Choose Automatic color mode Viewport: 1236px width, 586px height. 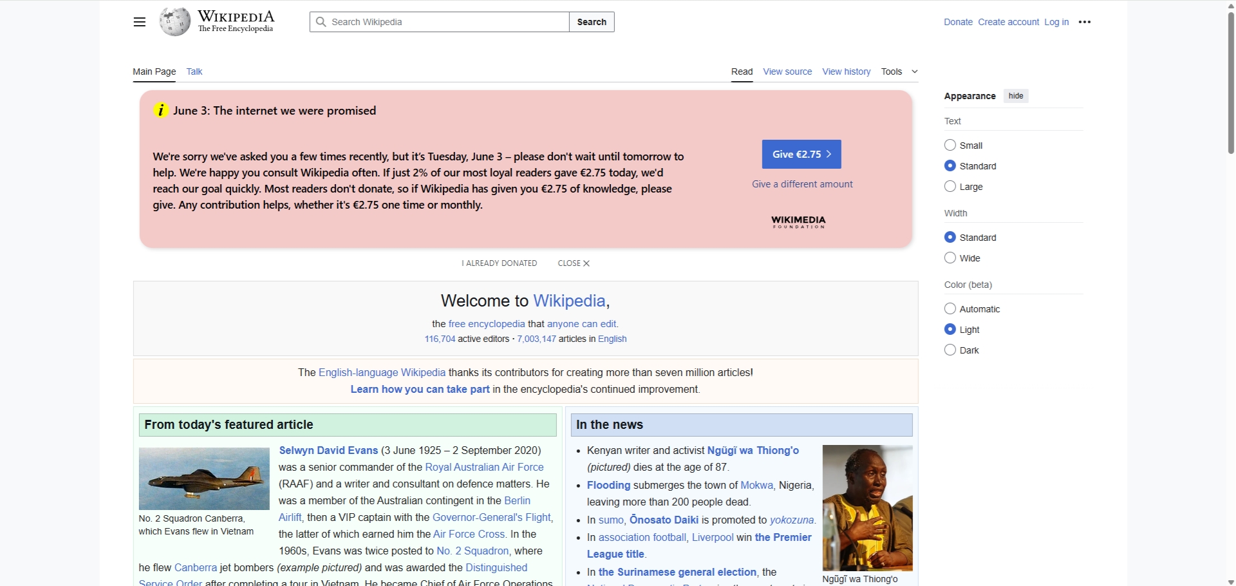[x=950, y=308]
